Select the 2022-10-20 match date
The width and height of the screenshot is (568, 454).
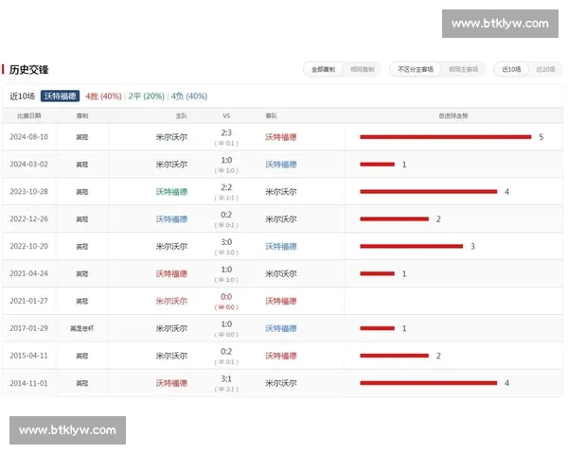(29, 246)
